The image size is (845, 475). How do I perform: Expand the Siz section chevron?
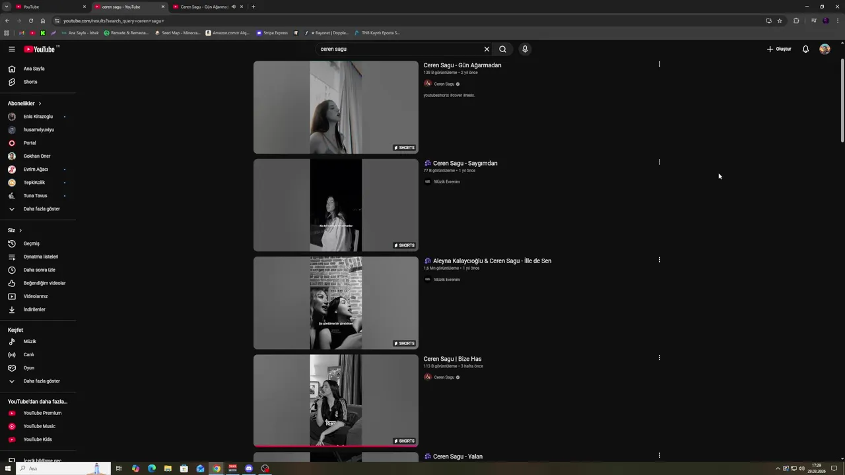pos(20,230)
